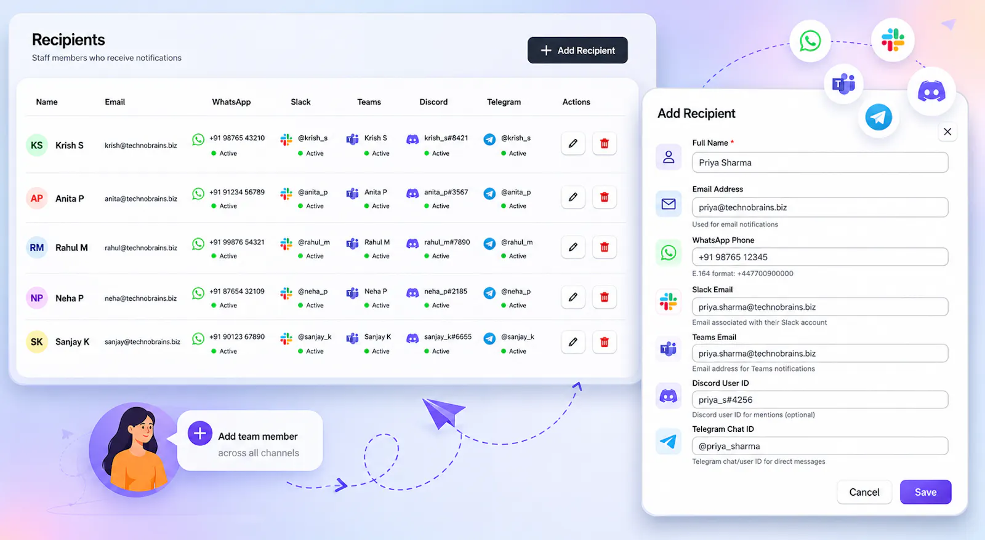Click the Add Recipient button
The height and width of the screenshot is (540, 985).
[577, 50]
